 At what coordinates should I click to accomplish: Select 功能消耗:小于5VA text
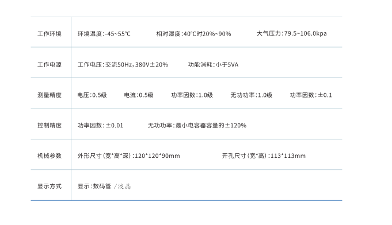coord(213,64)
